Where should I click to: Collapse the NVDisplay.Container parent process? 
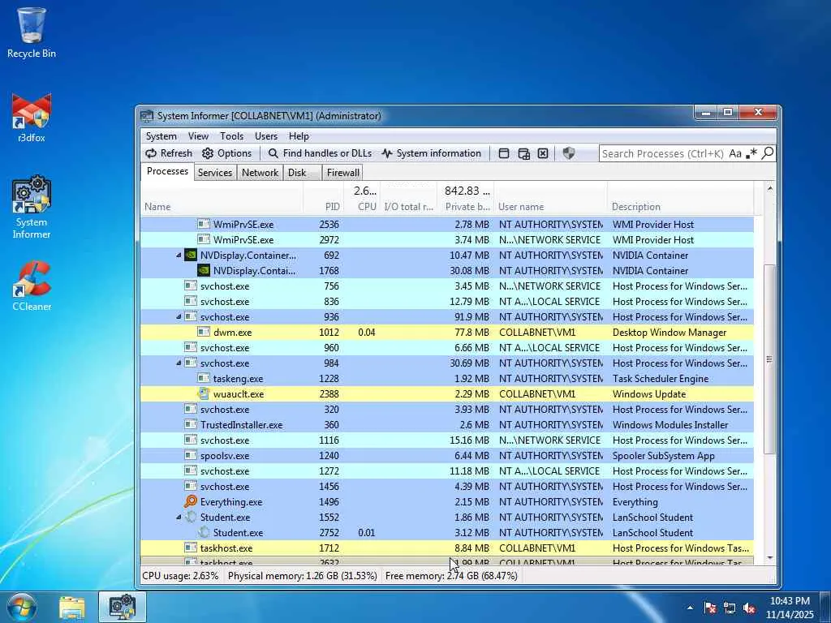pos(179,256)
